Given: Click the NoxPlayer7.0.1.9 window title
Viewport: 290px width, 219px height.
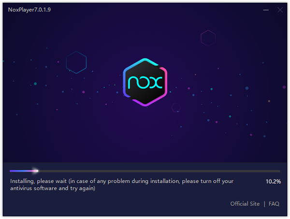Looking at the screenshot, I should [x=29, y=10].
